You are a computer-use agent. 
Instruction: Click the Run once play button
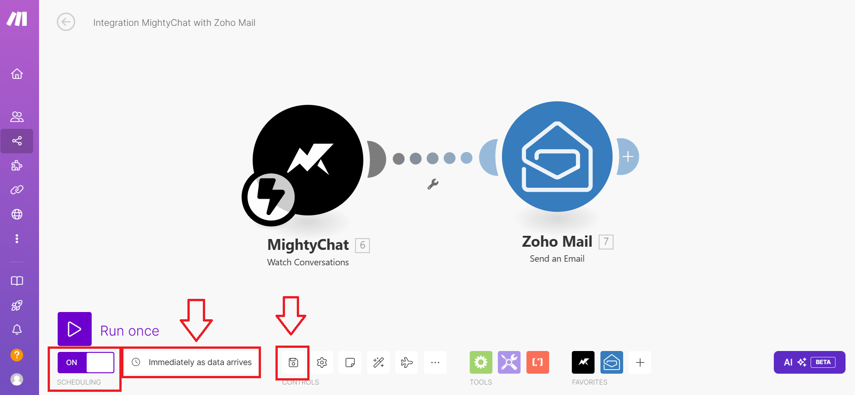(x=74, y=329)
